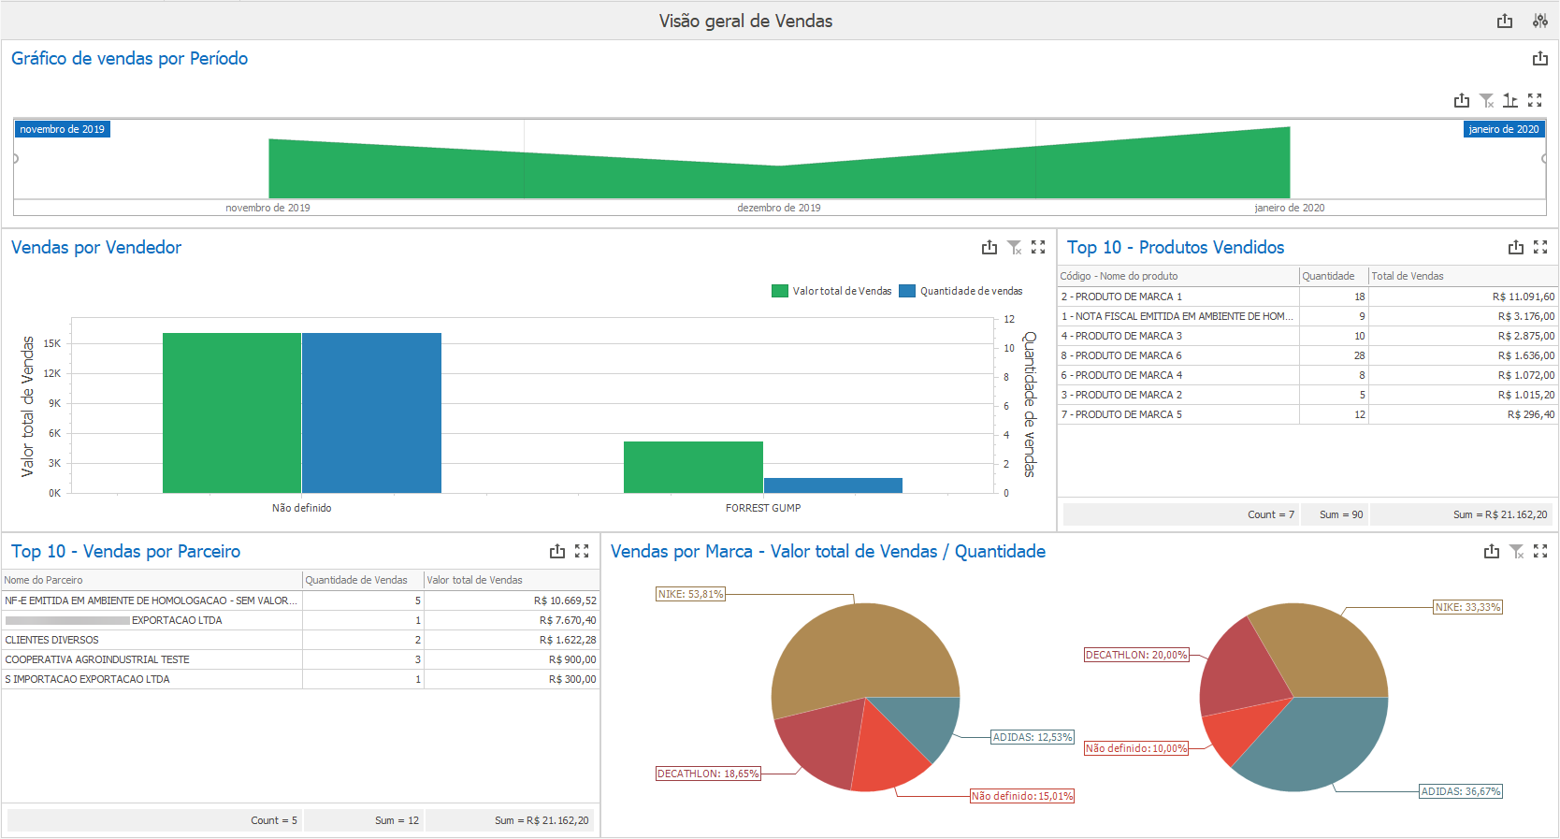The width and height of the screenshot is (1560, 839).
Task: Click the Sum = 90 quantity footer
Action: coord(1341,514)
